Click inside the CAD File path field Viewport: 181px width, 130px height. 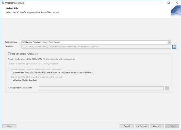96,47
